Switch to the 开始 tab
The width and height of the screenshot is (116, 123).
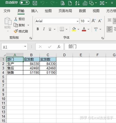click(x=21, y=11)
